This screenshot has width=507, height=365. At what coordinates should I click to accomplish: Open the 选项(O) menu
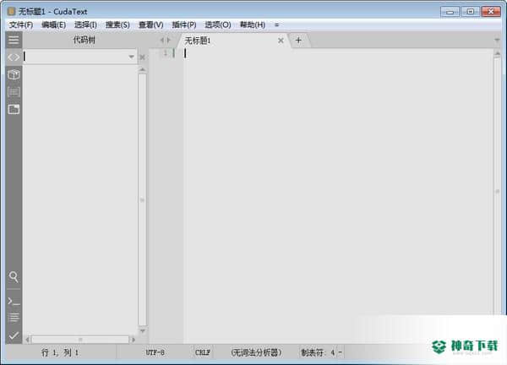[218, 25]
